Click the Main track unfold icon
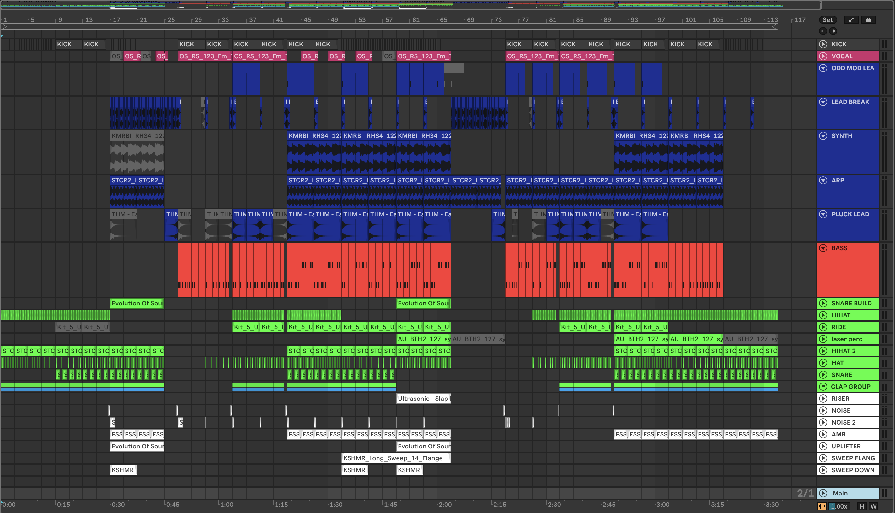895x513 pixels. [823, 493]
